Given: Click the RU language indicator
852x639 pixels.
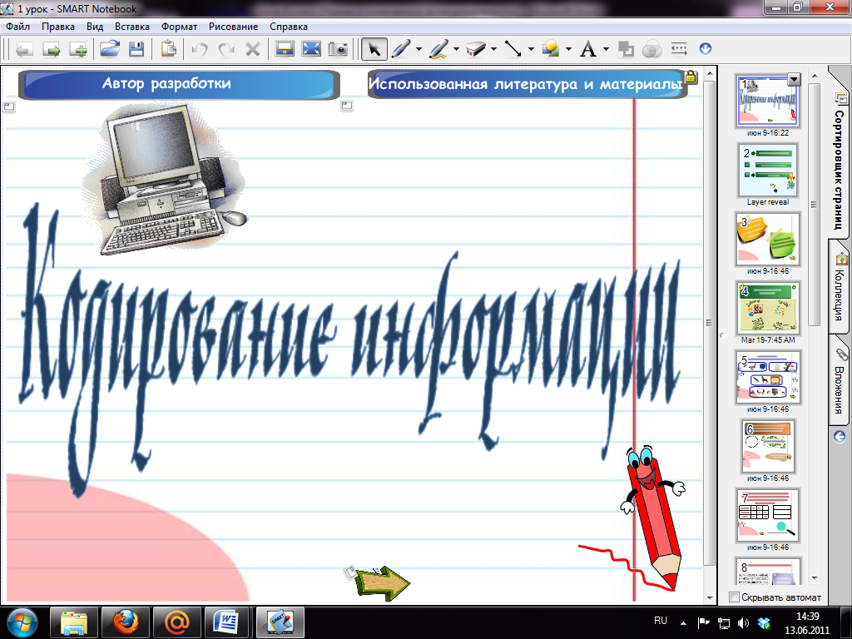Looking at the screenshot, I should pos(661,621).
